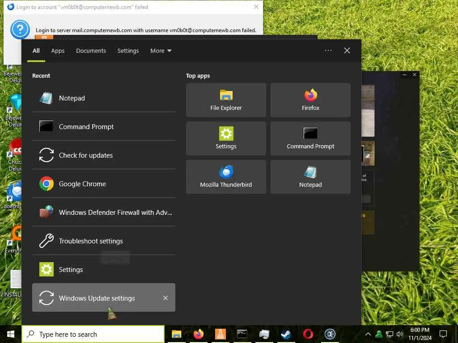Open the white picture app on the taskbar
The width and height of the screenshot is (458, 343).
tap(264, 334)
